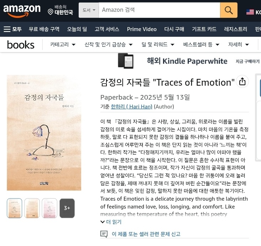The height and width of the screenshot is (246, 261).
Task: Open author link 한하리 (Hari Han)
Action: [131, 107]
